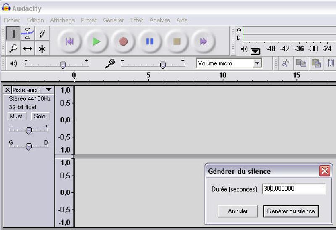Toggle the Muet button on track

pyautogui.click(x=16, y=116)
